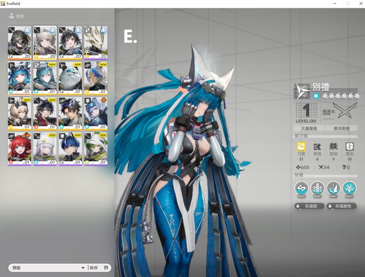
Task: Click the first skill icon with RANK 1
Action: pyautogui.click(x=301, y=189)
